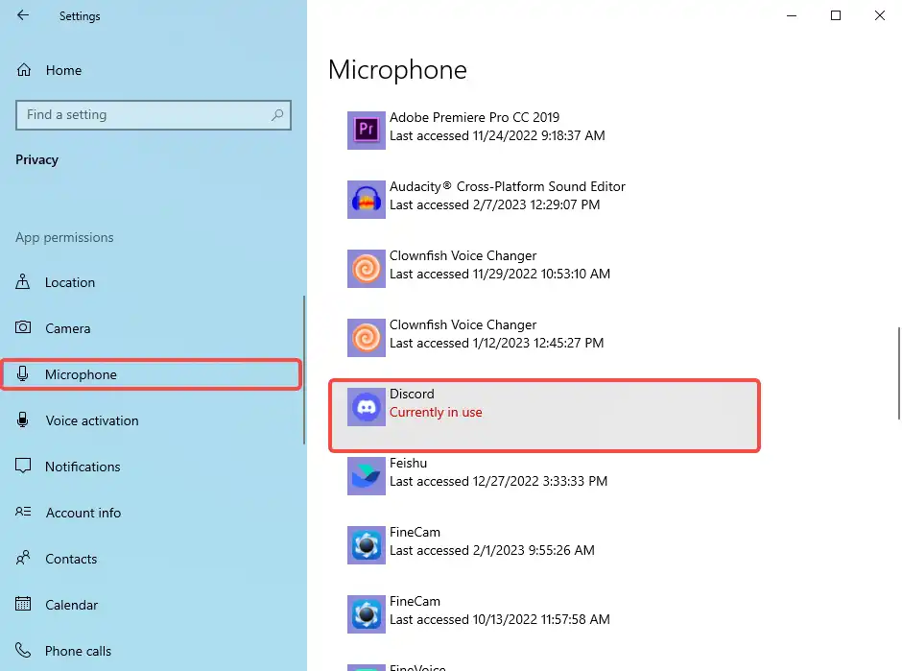902x671 pixels.
Task: Click the Feishu app icon
Action: click(367, 476)
